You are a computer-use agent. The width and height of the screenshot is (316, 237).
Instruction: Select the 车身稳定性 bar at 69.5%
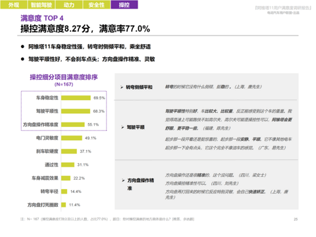[76, 98]
